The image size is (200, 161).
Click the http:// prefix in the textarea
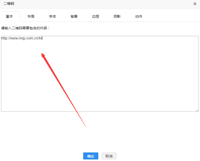(6, 38)
